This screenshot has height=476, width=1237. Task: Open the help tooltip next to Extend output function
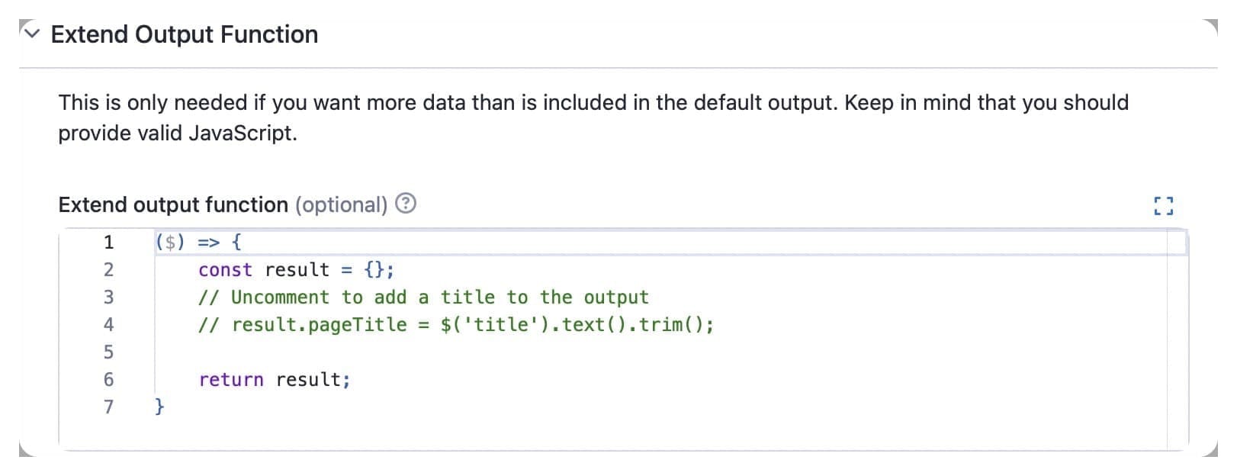click(406, 204)
